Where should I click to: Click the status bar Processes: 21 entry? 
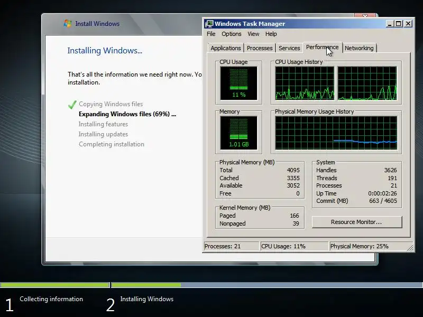click(x=232, y=246)
